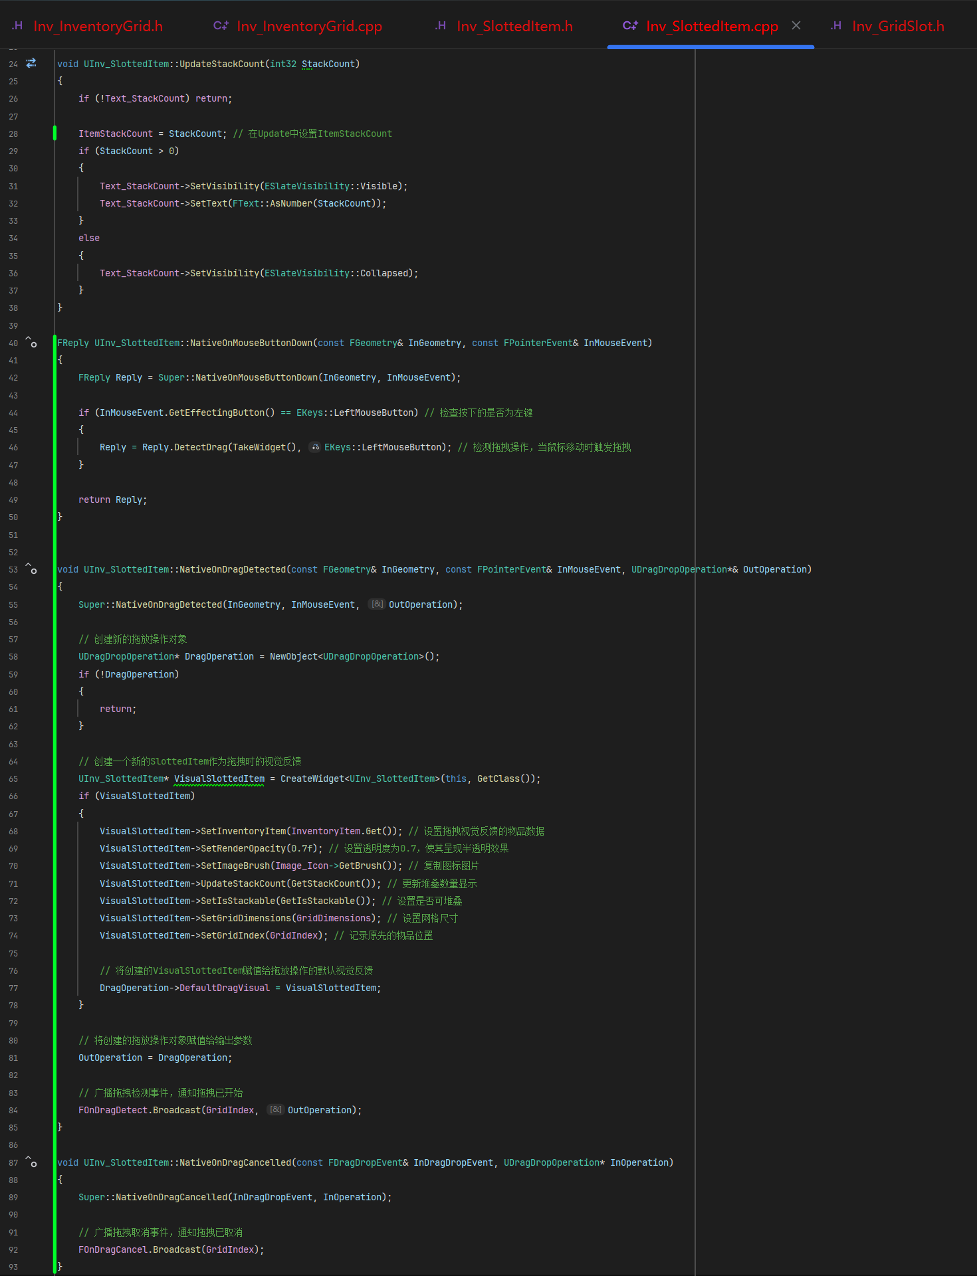
Task: Click the underlined StackCount parameter on line 24
Action: [x=328, y=64]
